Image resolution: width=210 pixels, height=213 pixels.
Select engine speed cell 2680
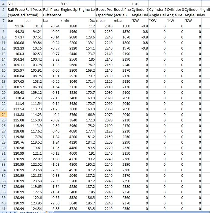point(69,65)
